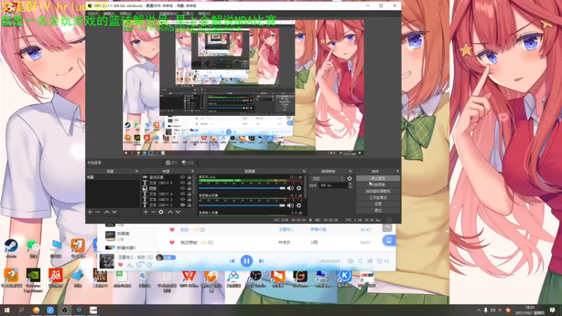Toggle visibility of the top source row
The height and width of the screenshot is (316, 562).
coord(183,178)
